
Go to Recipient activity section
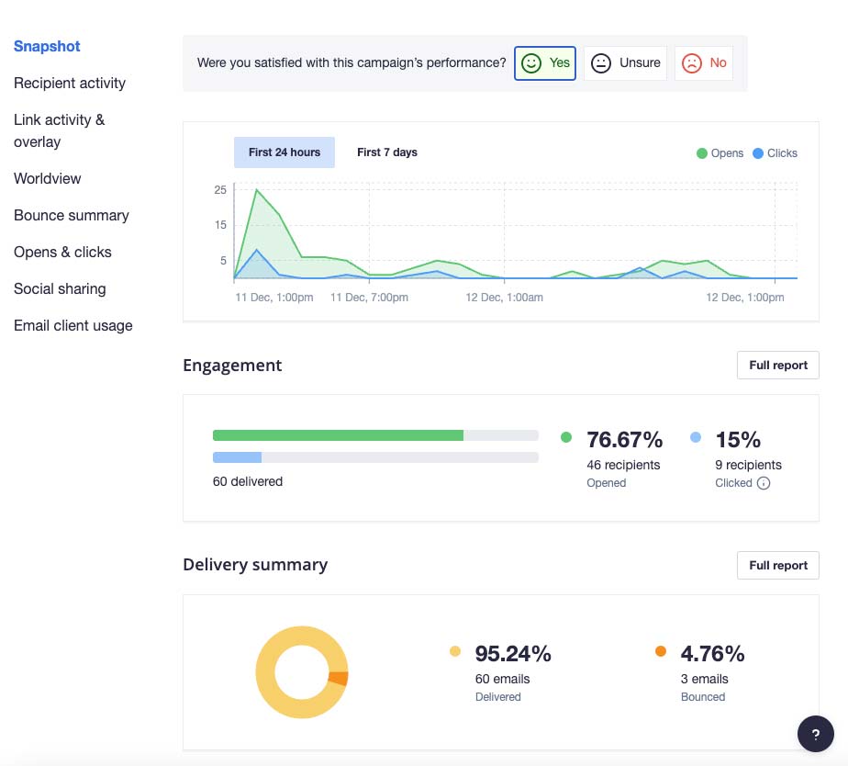70,83
